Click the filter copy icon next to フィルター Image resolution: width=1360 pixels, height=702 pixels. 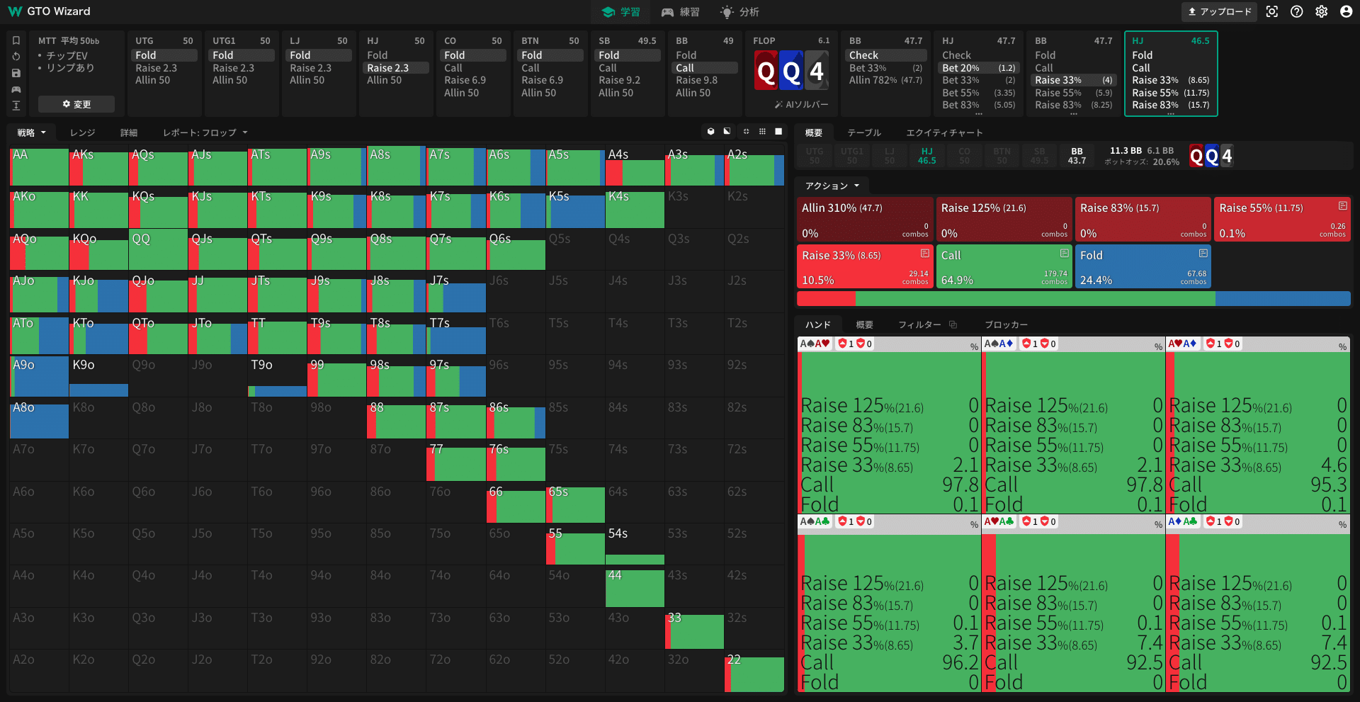tap(953, 324)
